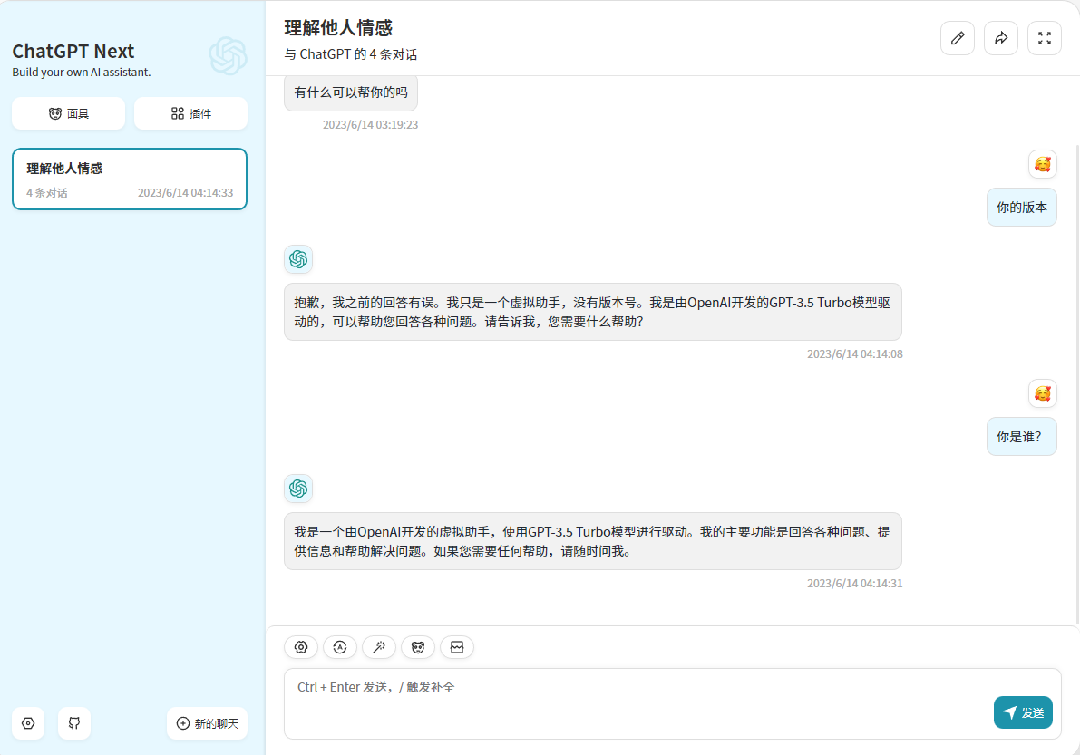
Task: Open GitHub icon in sidebar bottom
Action: (74, 723)
